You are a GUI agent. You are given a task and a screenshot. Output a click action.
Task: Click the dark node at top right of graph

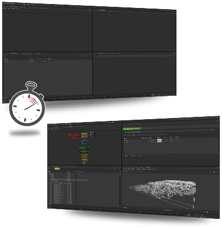pos(92,134)
